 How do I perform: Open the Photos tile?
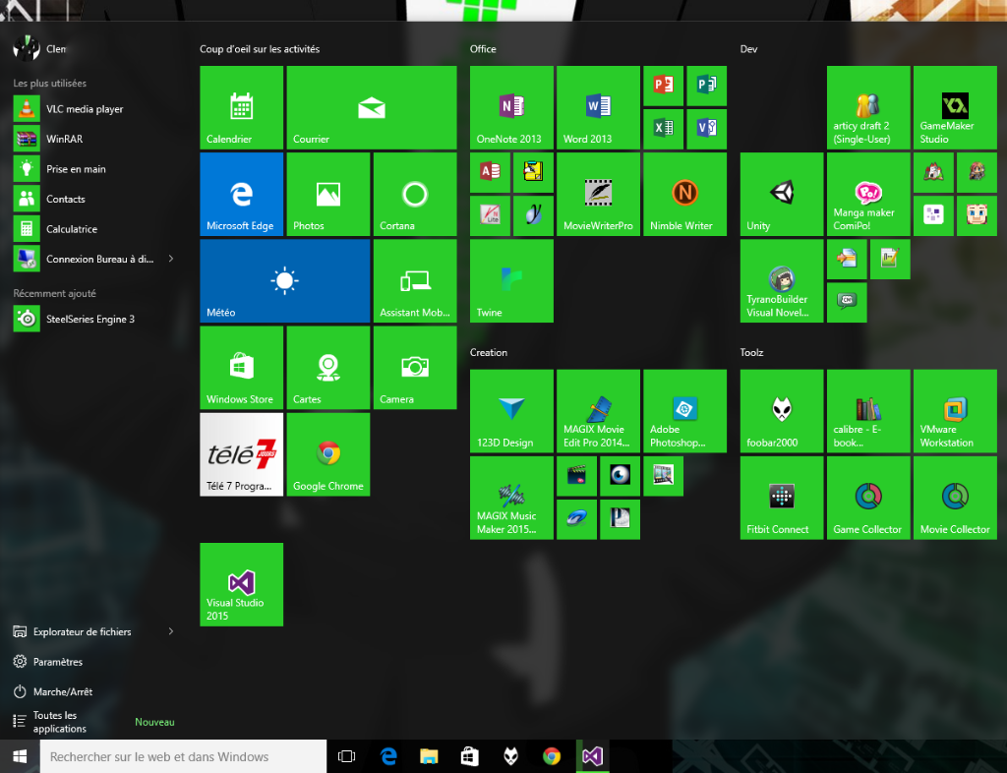pyautogui.click(x=328, y=194)
